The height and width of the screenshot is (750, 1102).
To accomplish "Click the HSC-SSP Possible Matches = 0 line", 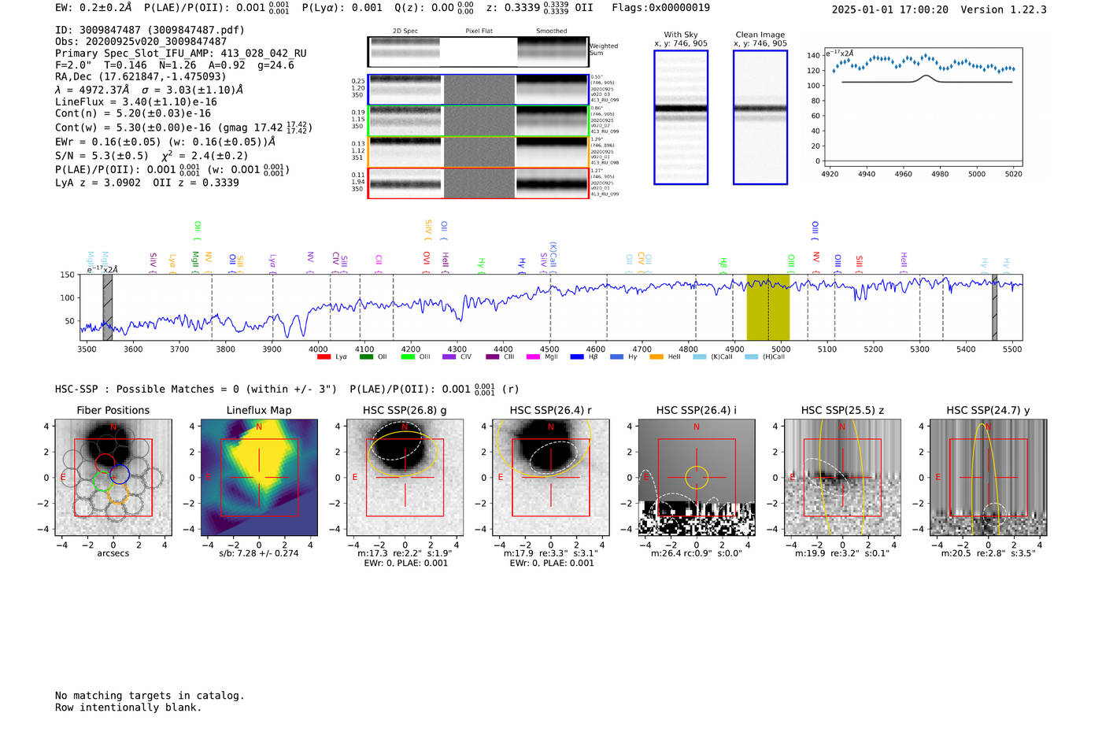I will pyautogui.click(x=196, y=390).
